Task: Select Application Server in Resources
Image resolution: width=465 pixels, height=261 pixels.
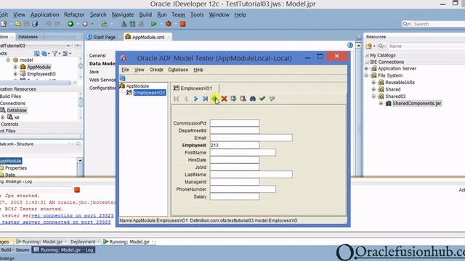Action: point(397,68)
